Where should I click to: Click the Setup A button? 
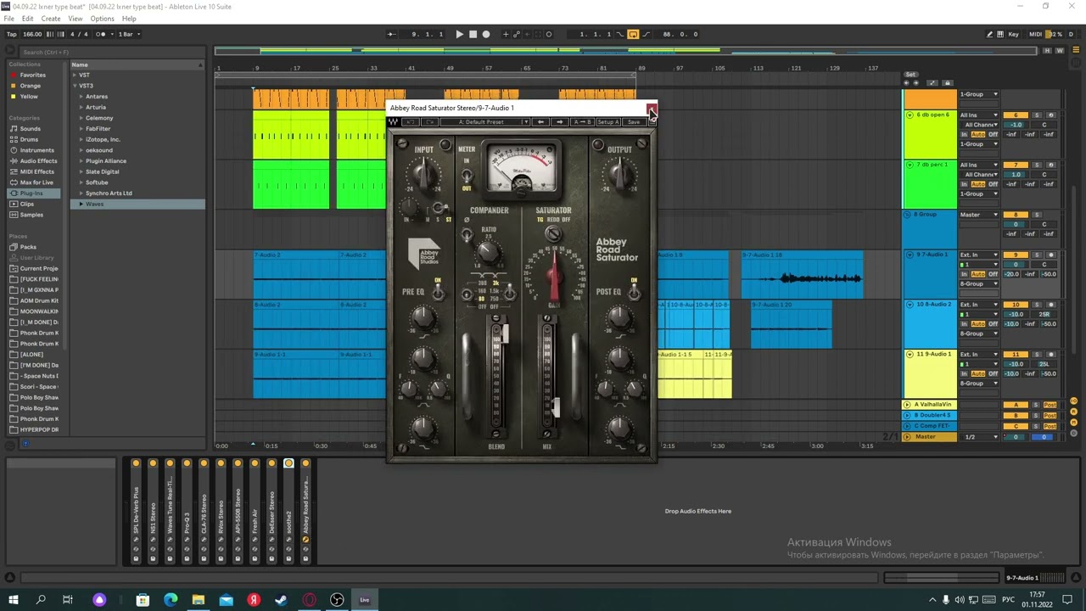tap(607, 122)
